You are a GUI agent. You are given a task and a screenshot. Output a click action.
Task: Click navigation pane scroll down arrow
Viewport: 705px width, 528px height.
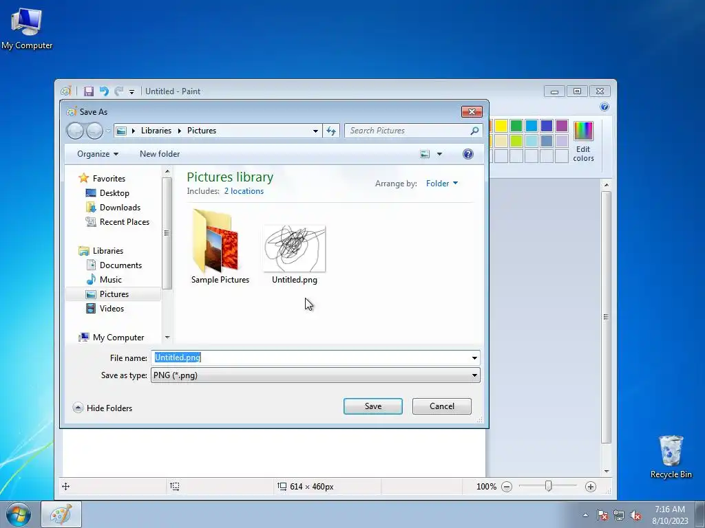[x=167, y=337]
